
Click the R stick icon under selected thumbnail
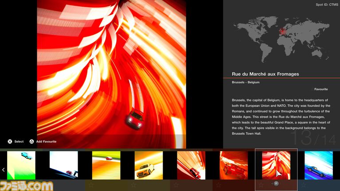pos(276,183)
